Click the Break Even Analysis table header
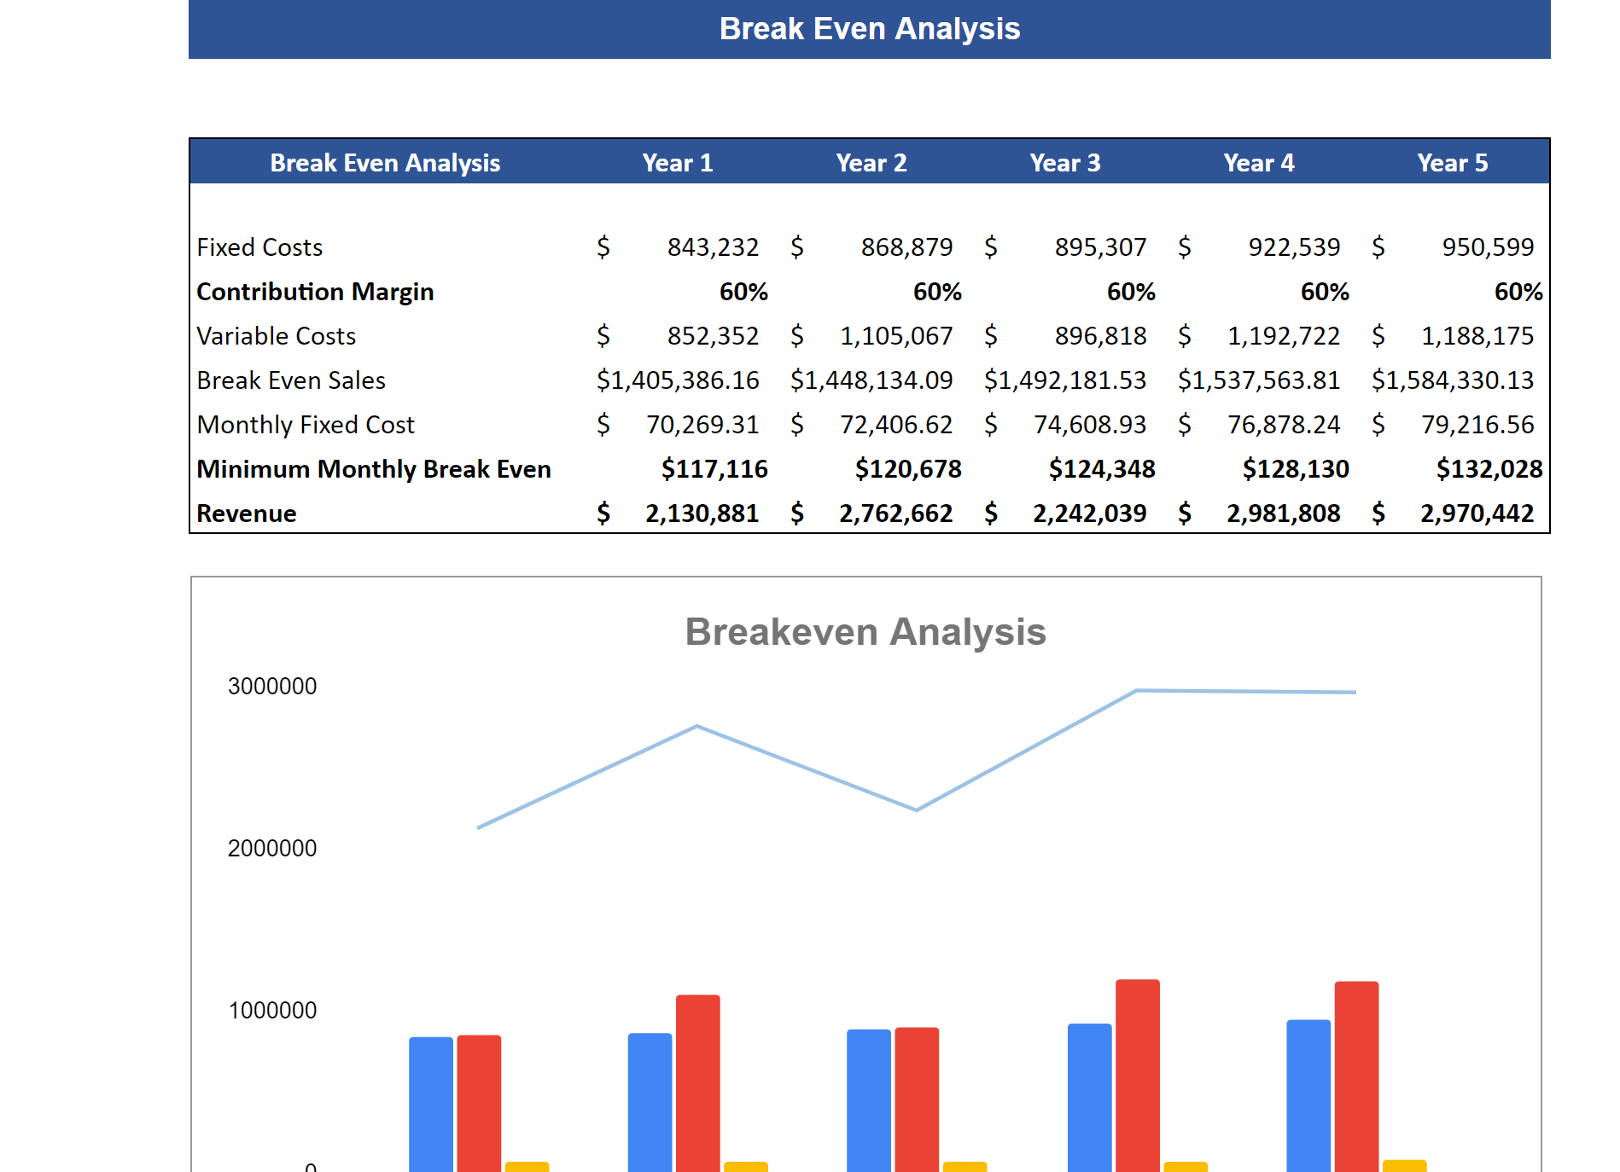Image resolution: width=1620 pixels, height=1172 pixels. click(385, 162)
